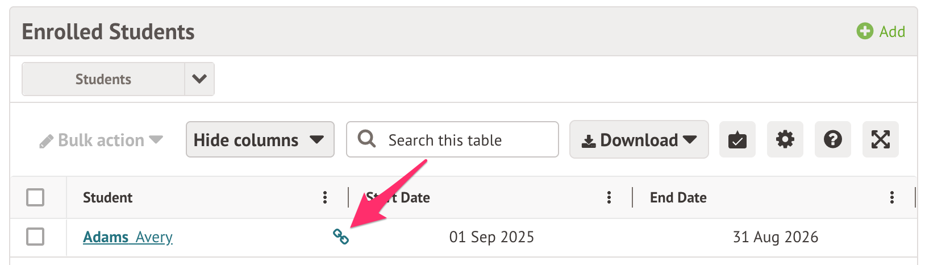
Task: Open the Adams Avery student link
Action: 128,237
